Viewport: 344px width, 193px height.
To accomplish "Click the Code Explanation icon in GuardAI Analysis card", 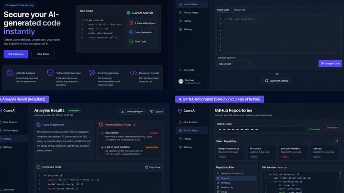I will [x=131, y=32].
